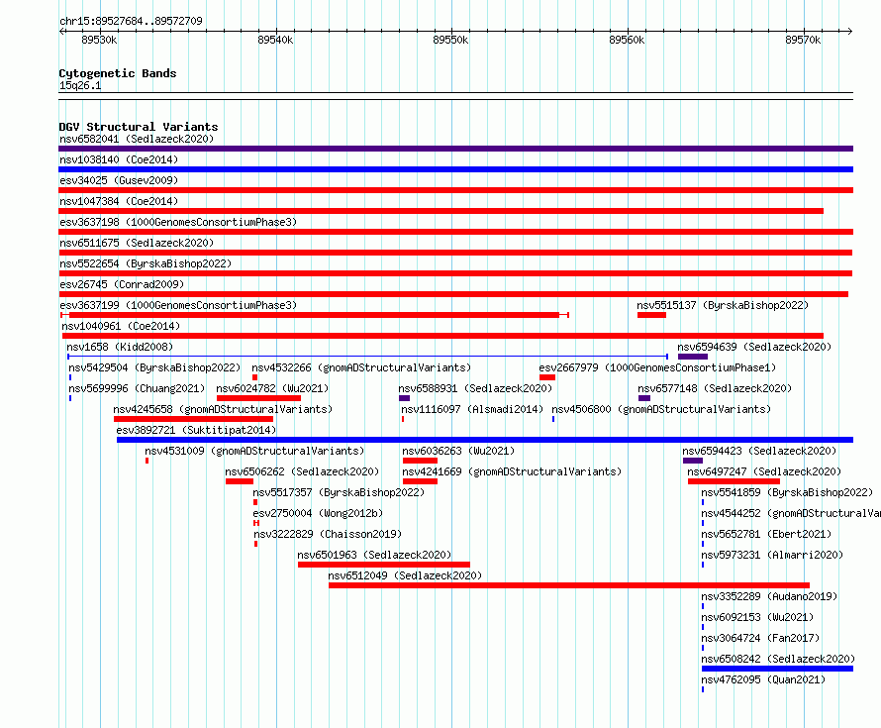The width and height of the screenshot is (881, 728).
Task: Select the long red bar under nsv6512049
Action: [x=569, y=585]
